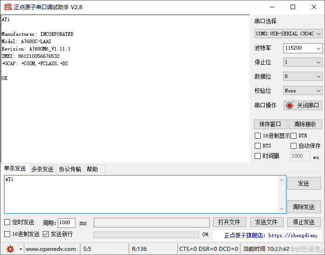This screenshot has width=325, height=255.
Task: Enable the 自动保存 auto save checkbox
Action: [293, 146]
